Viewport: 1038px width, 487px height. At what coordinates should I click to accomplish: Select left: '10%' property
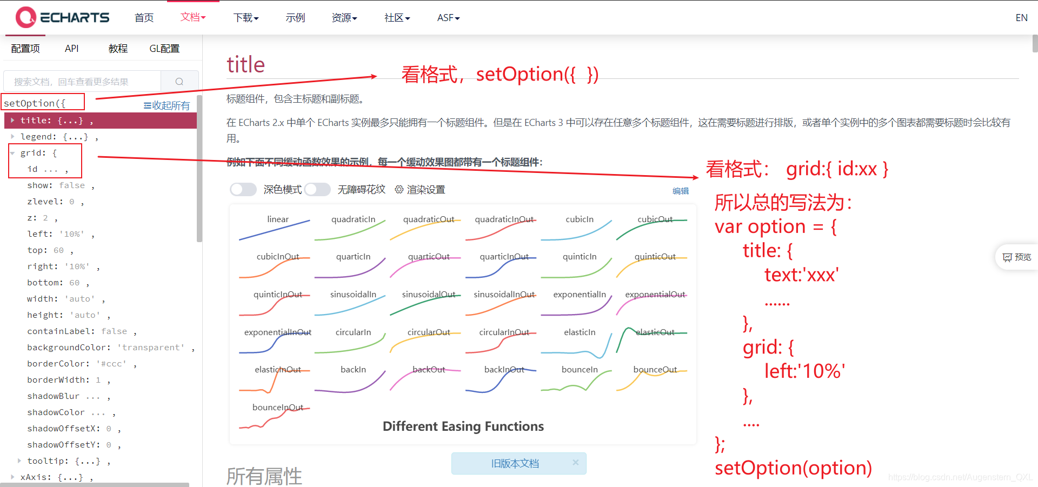pyautogui.click(x=61, y=234)
